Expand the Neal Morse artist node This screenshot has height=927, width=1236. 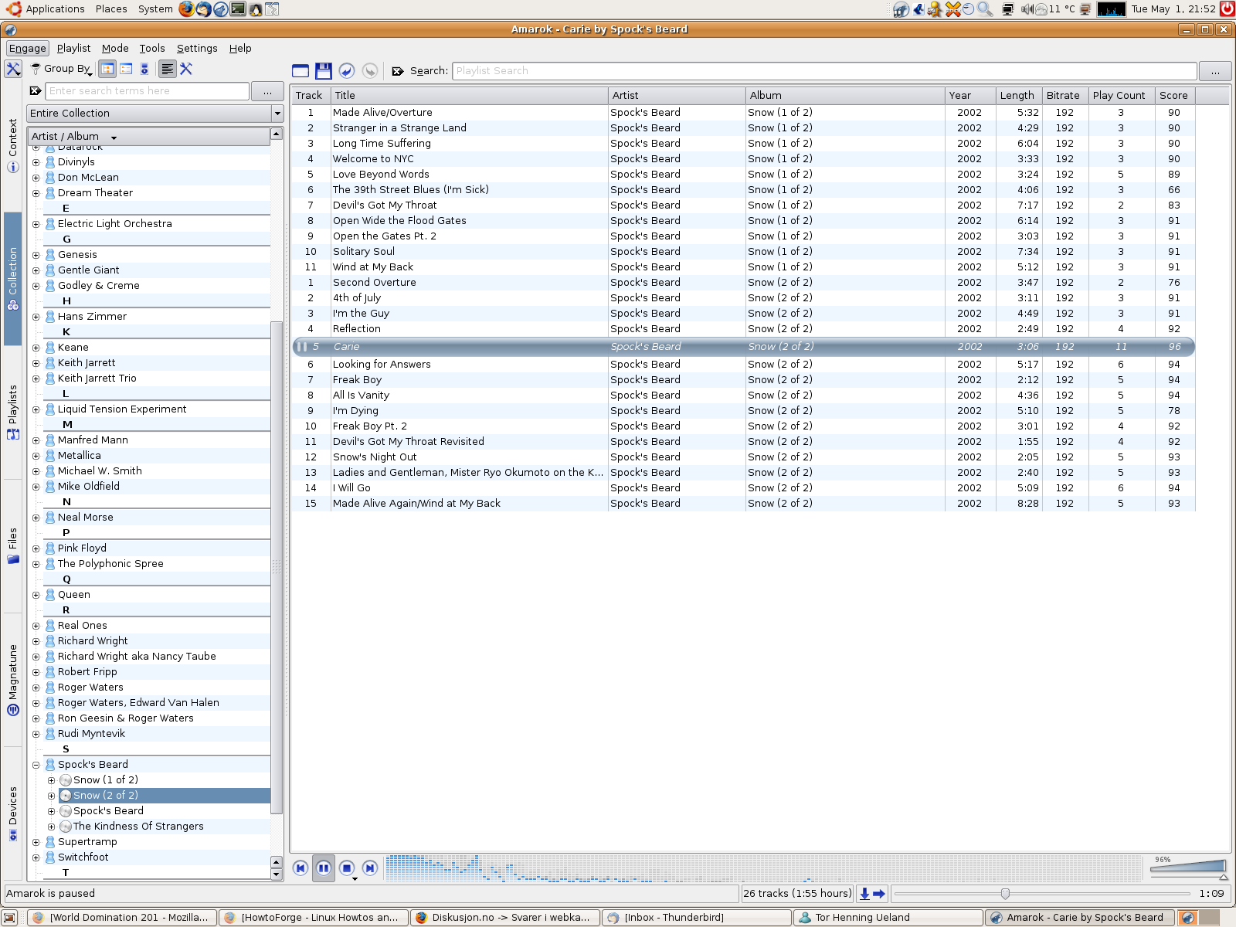tap(36, 518)
